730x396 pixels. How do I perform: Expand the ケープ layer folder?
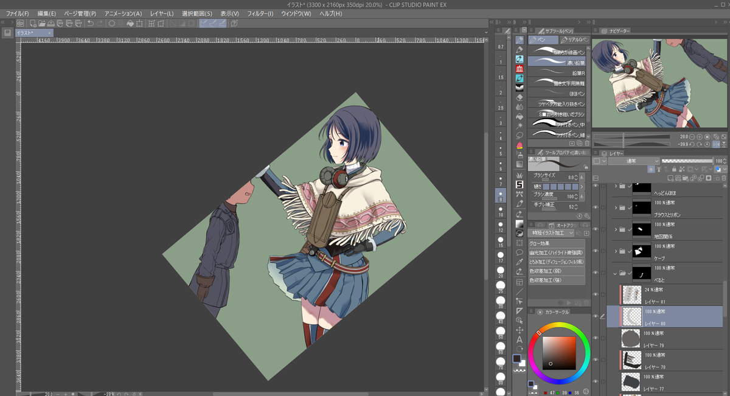(x=616, y=251)
